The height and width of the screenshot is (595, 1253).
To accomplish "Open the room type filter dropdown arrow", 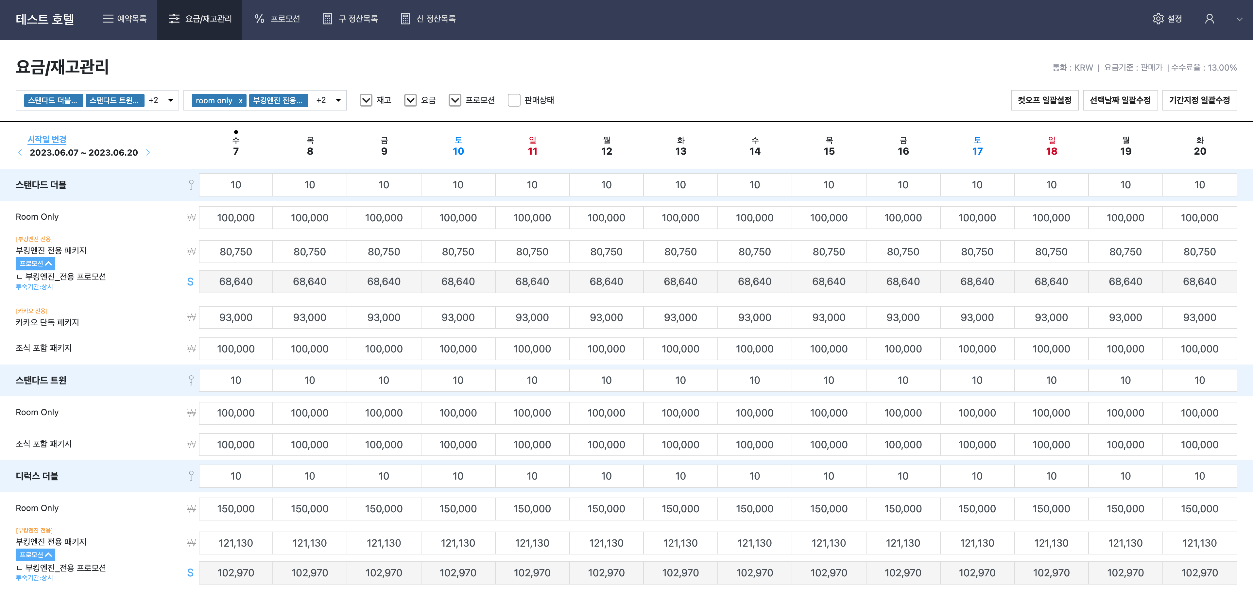I will 171,100.
